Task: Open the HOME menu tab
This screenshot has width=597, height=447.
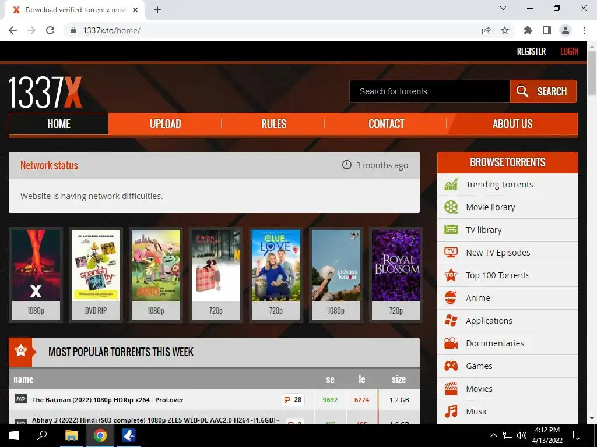Action: pyautogui.click(x=59, y=124)
